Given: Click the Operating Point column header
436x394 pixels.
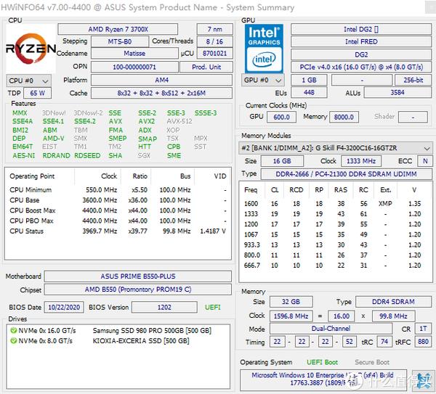Looking at the screenshot, I should point(32,176).
